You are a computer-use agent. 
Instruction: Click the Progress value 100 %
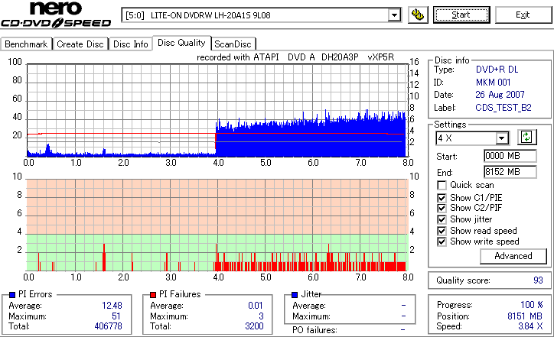pos(532,305)
